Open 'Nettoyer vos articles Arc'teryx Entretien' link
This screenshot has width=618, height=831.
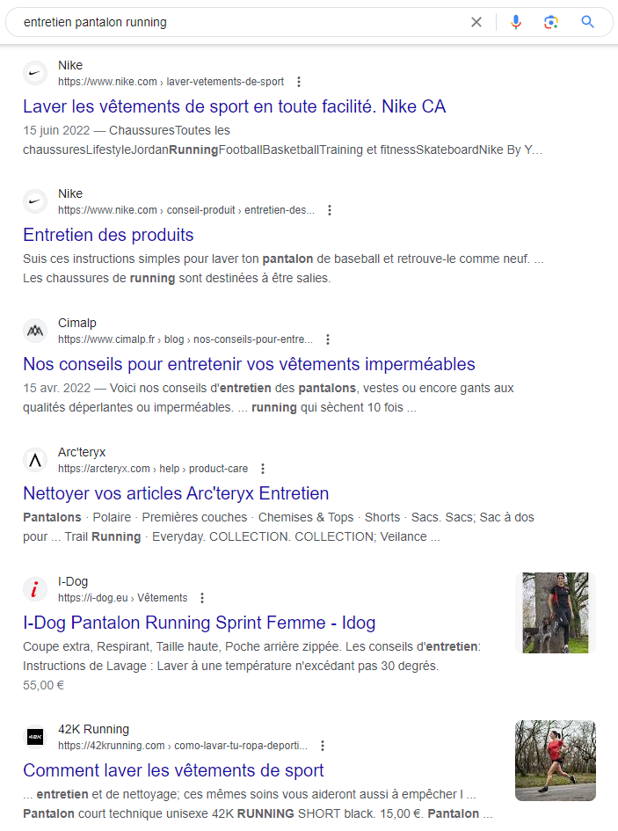click(176, 493)
